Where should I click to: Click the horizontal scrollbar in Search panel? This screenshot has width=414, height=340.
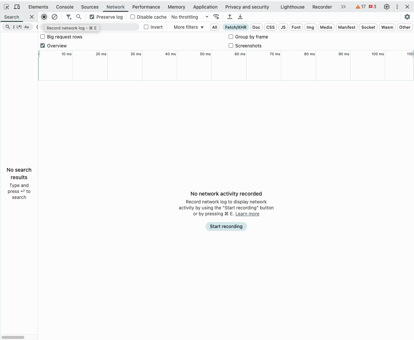click(13, 337)
